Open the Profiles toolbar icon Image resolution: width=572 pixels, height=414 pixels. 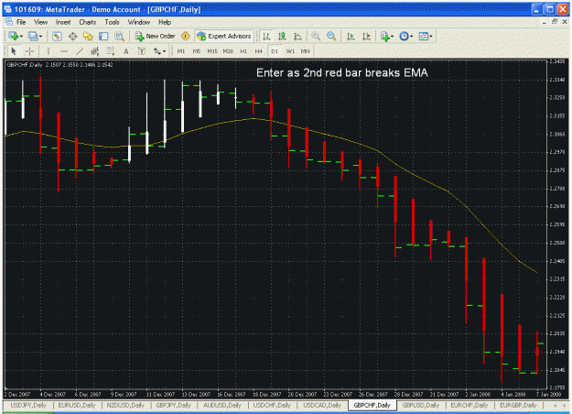[33, 36]
